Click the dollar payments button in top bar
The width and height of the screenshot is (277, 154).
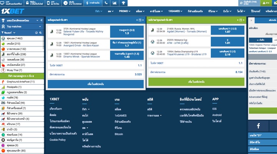(93, 3)
